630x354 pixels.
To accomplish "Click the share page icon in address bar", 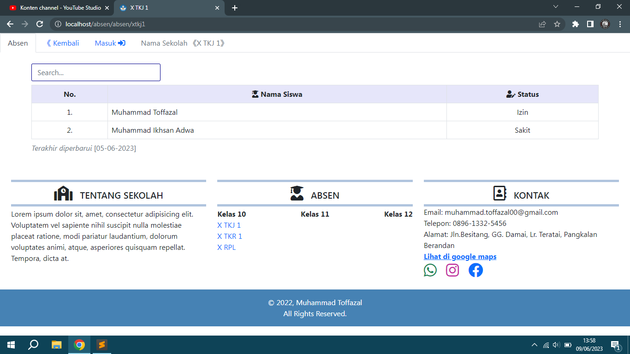I will pos(542,24).
